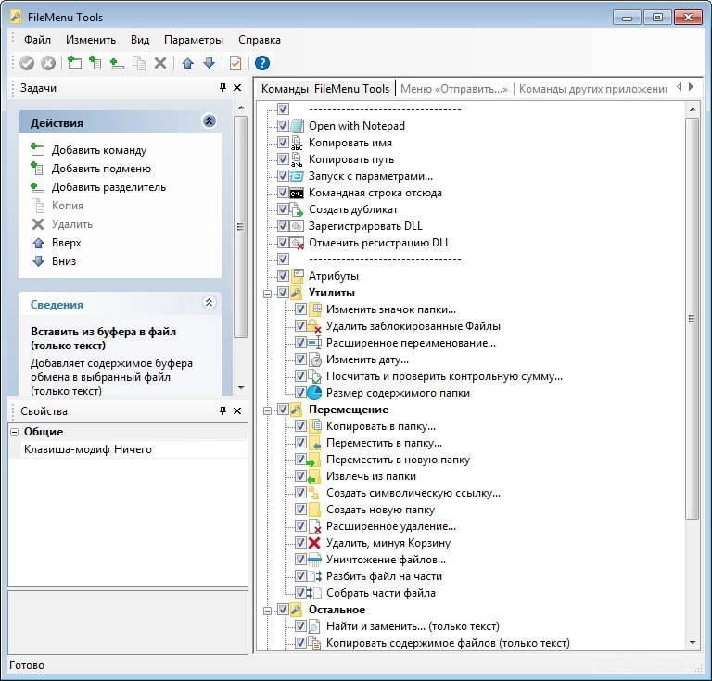The width and height of the screenshot is (712, 681).
Task: Click the command list scrollbar up arrow
Action: point(693,109)
